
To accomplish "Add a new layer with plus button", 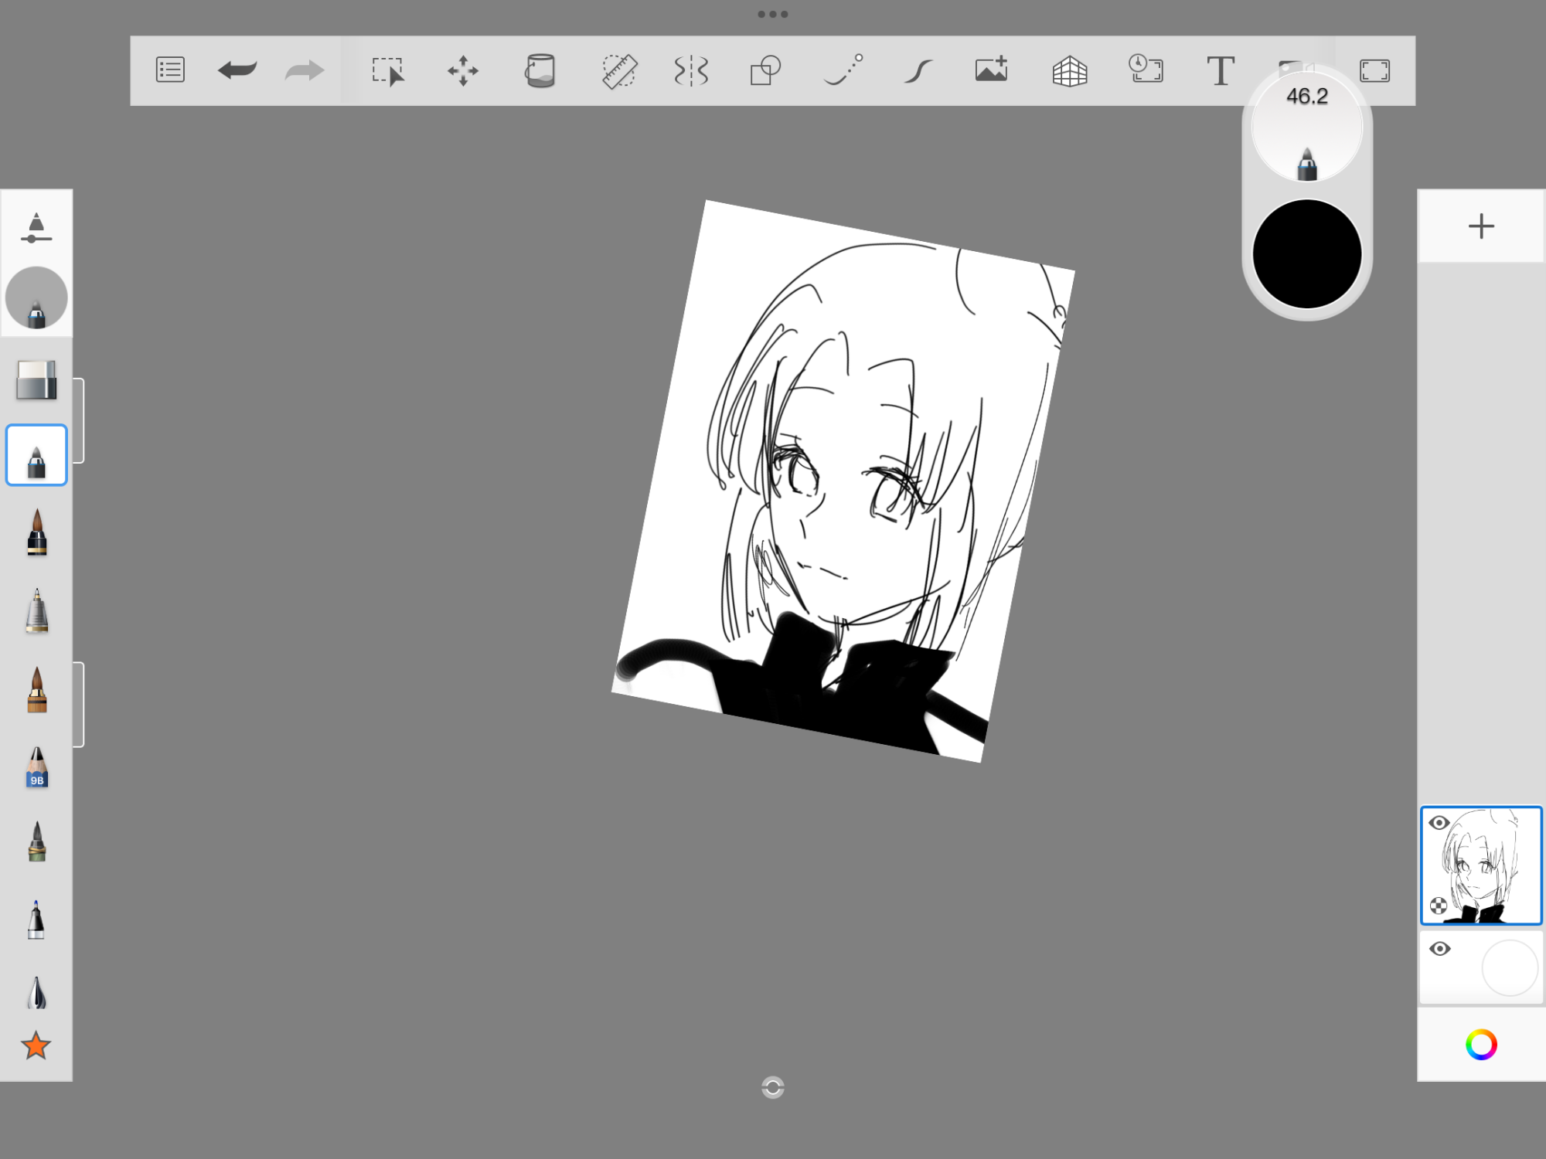I will tap(1481, 226).
